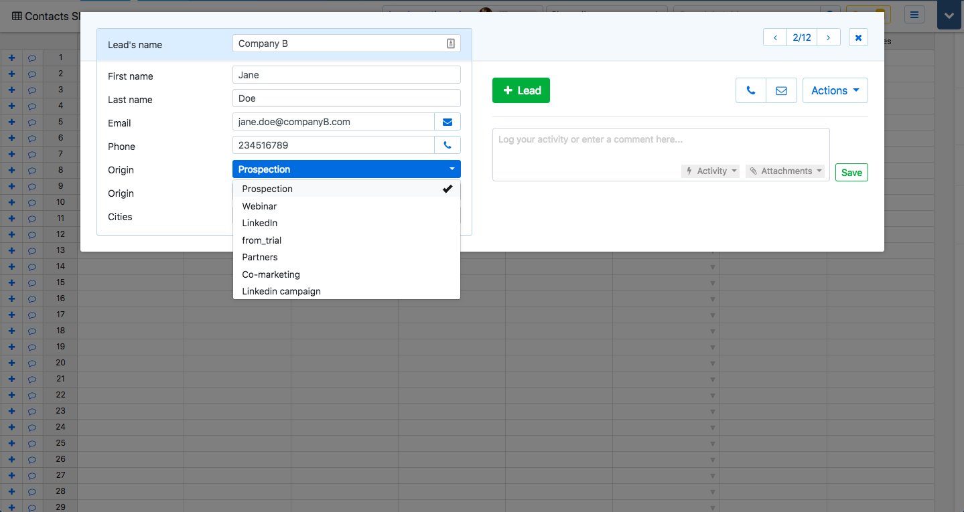Open the comment bubble on row 10

pos(32,202)
